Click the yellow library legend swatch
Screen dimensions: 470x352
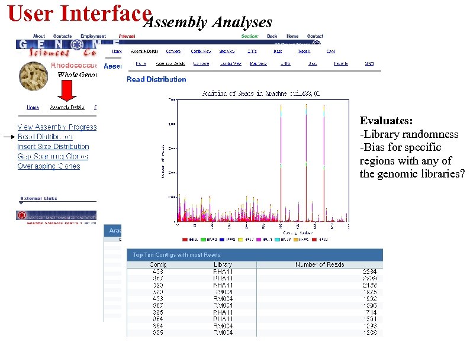(240, 240)
